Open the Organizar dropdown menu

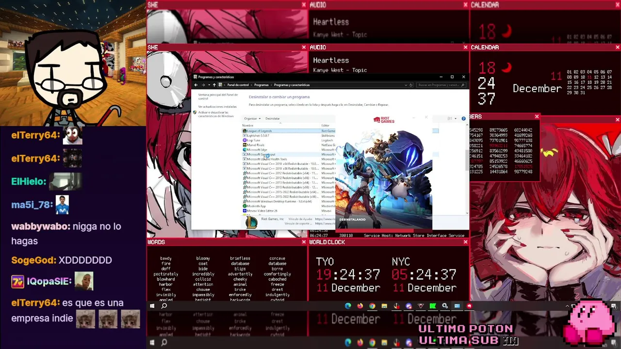[x=252, y=118]
